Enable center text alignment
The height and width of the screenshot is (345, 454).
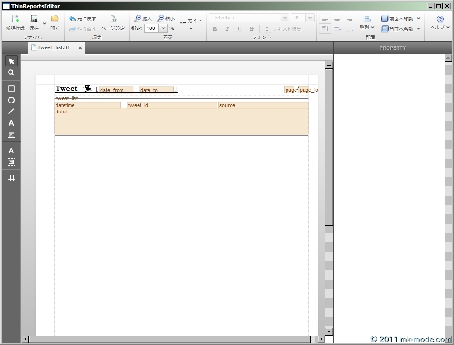337,19
